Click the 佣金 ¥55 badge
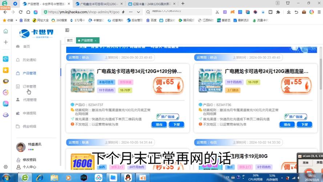This screenshot has height=182, width=323. coord(296,86)
